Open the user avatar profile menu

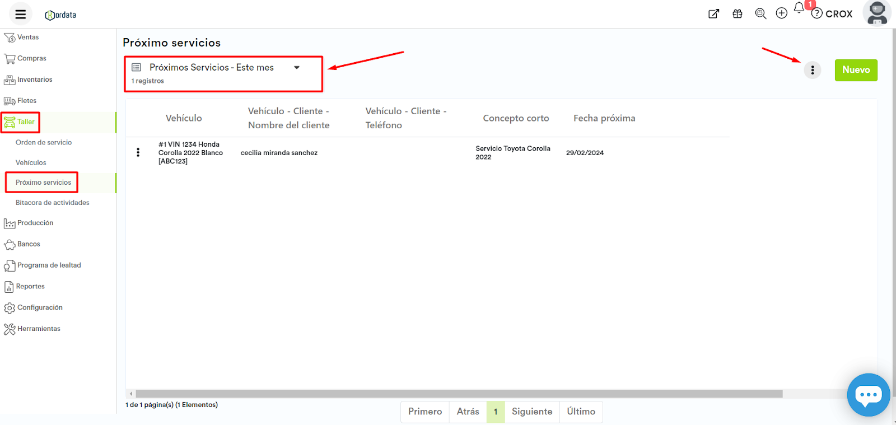876,13
